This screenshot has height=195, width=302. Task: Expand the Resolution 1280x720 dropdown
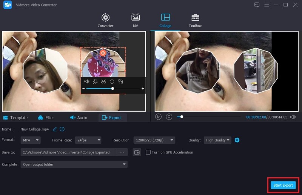pyautogui.click(x=154, y=140)
